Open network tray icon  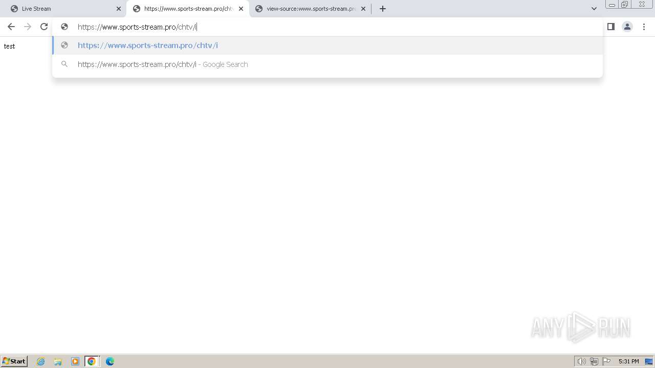point(594,361)
